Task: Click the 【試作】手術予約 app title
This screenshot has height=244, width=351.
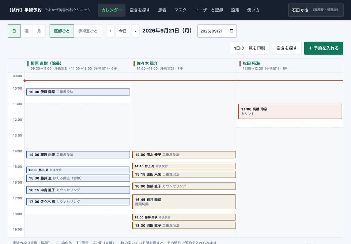Action: pos(25,10)
